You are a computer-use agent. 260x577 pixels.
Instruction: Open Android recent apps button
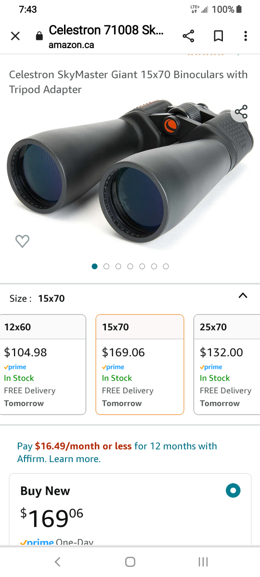tap(203, 562)
